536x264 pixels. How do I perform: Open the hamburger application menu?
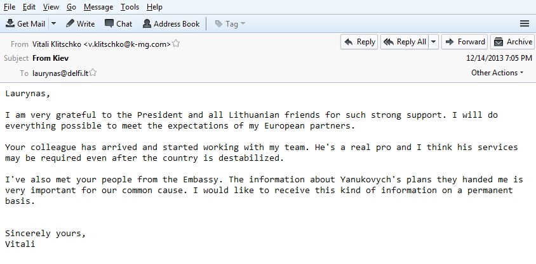click(525, 23)
